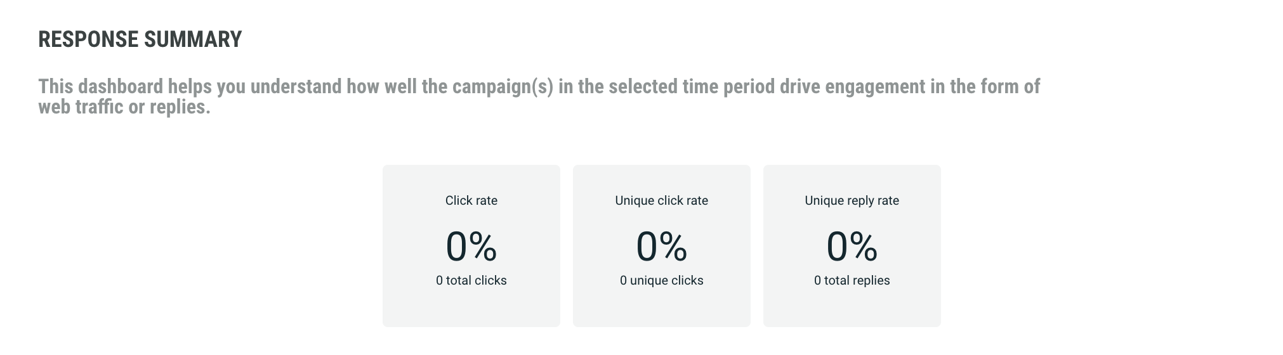This screenshot has height=355, width=1283.
Task: Select the Unique click rate label
Action: click(x=661, y=200)
